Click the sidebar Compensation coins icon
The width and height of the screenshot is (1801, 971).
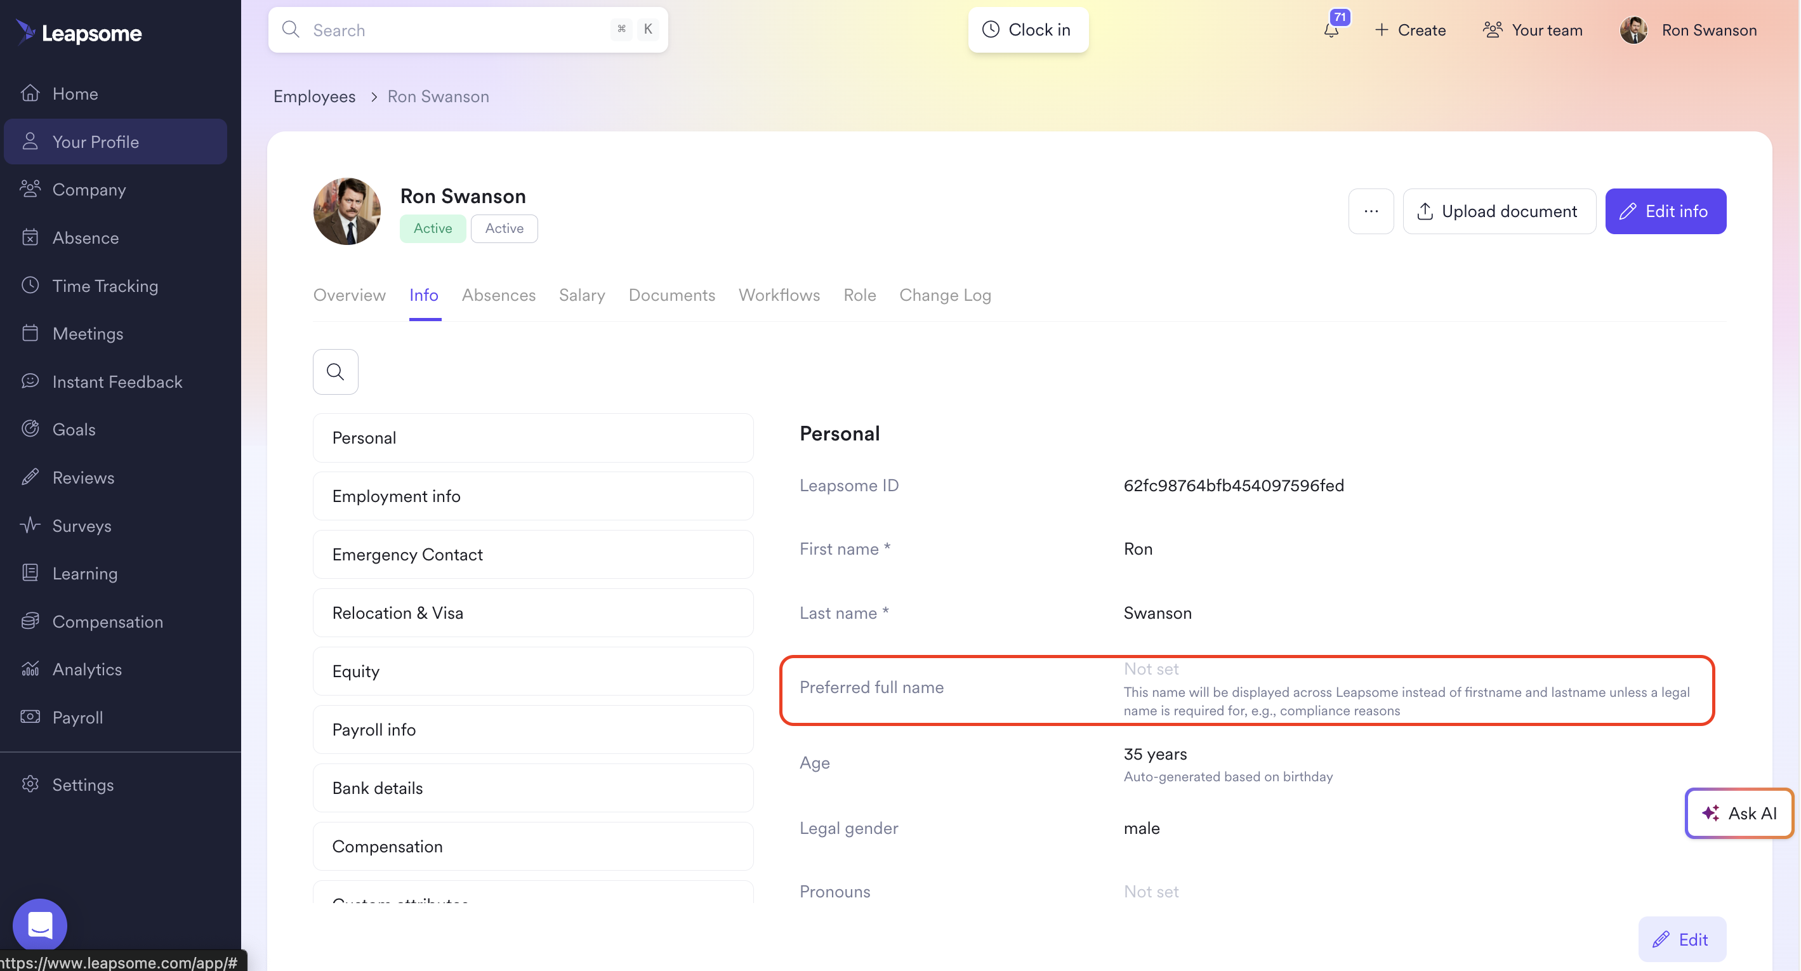coord(30,621)
